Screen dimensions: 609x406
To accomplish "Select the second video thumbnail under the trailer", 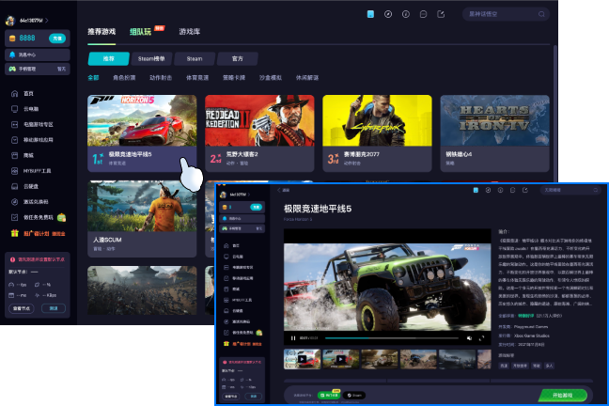I will [x=341, y=359].
